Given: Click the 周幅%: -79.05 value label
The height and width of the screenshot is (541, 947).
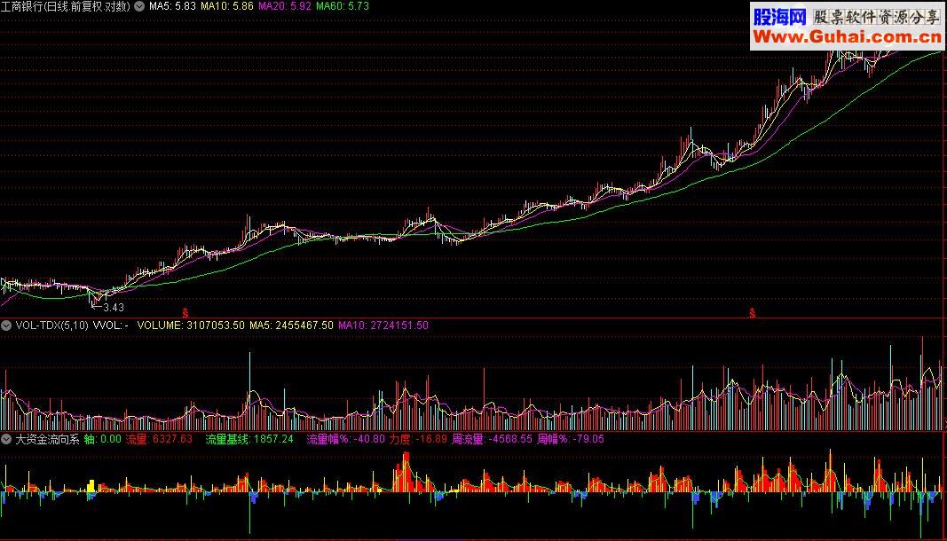Looking at the screenshot, I should 571,439.
